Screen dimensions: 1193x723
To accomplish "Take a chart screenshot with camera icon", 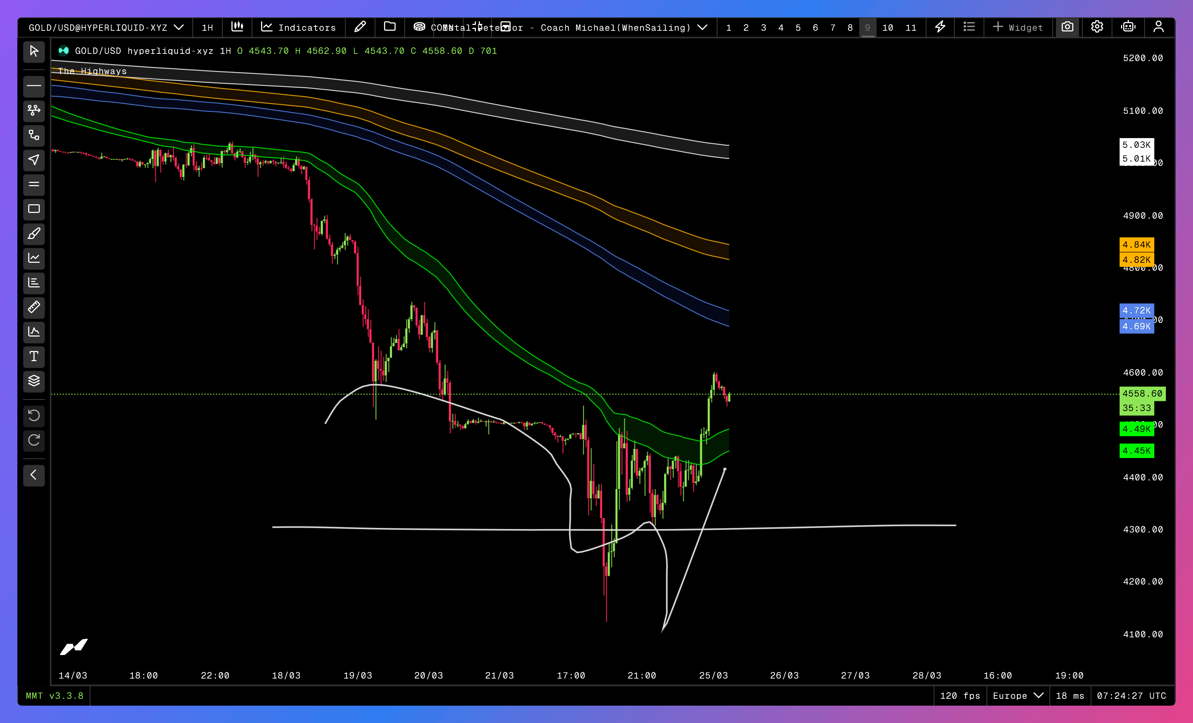I will (1067, 27).
